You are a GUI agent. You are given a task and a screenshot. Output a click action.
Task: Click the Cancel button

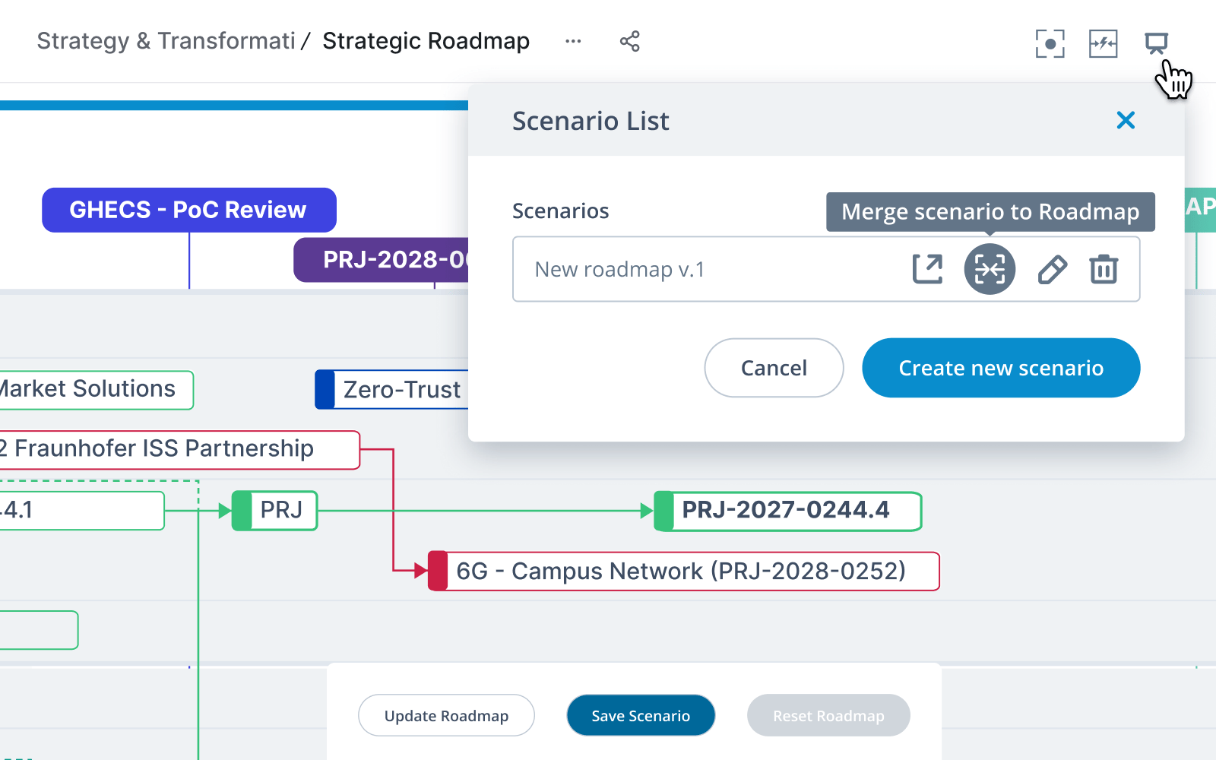774,368
